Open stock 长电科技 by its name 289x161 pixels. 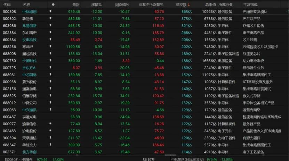(29, 40)
